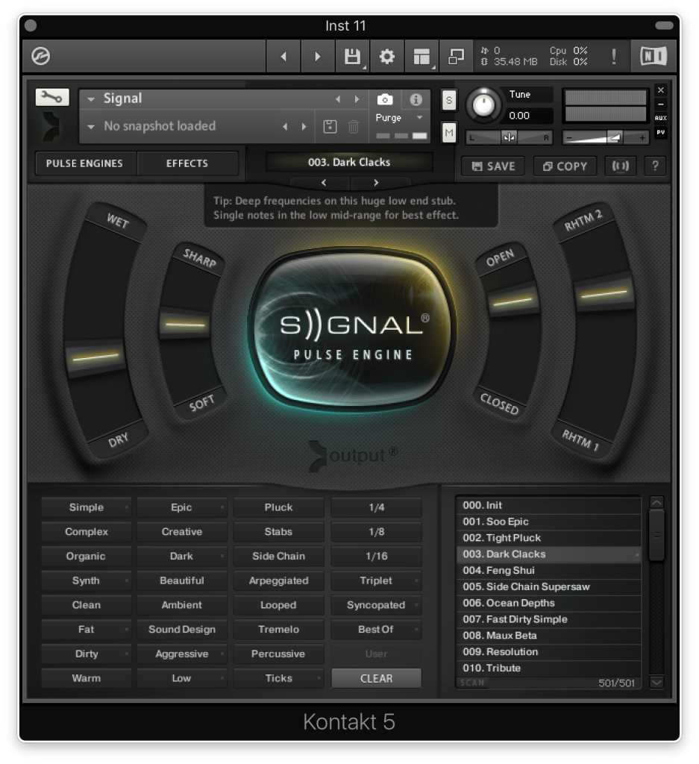Toggle the Solo S button

point(449,99)
